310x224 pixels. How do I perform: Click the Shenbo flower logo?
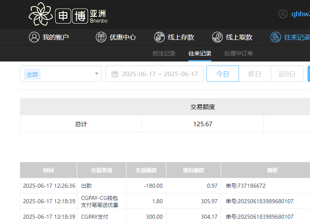coord(41,14)
